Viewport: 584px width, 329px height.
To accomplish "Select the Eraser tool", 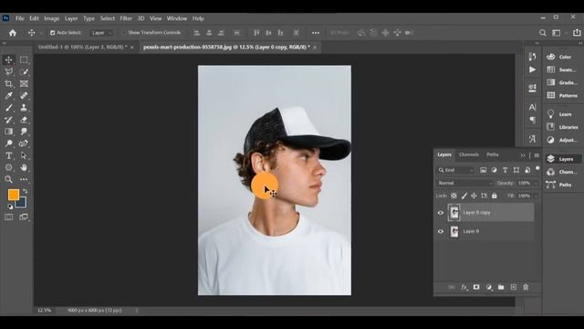I will 24,120.
